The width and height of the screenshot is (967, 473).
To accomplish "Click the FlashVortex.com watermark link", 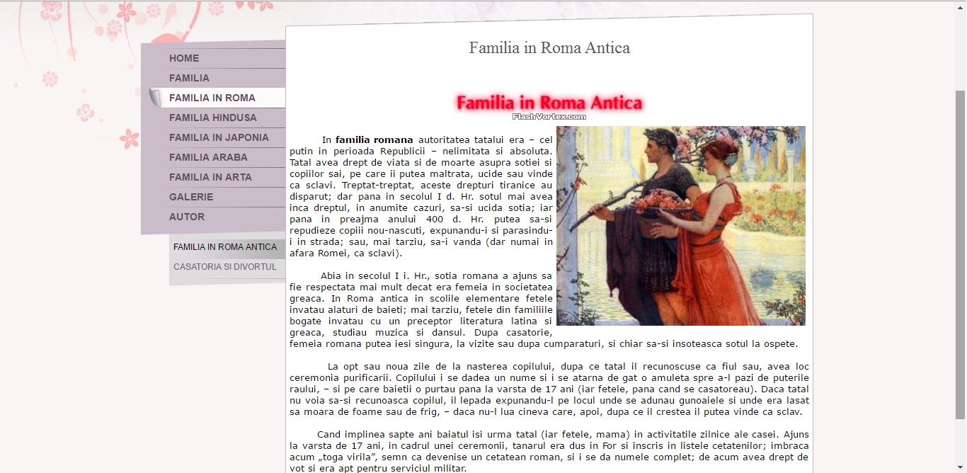I will pyautogui.click(x=549, y=117).
